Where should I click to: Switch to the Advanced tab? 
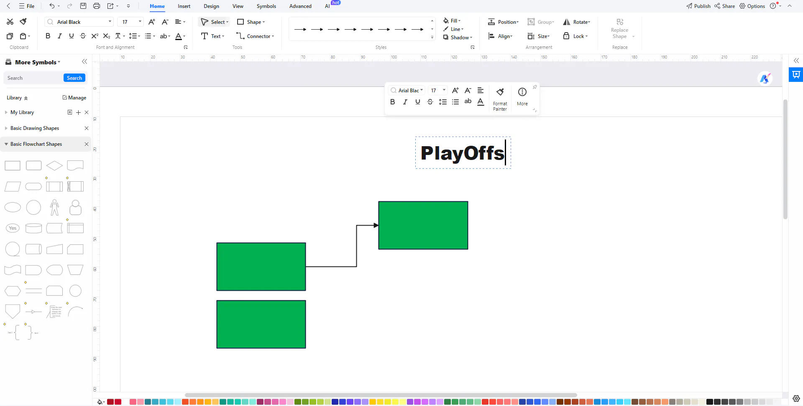(300, 6)
